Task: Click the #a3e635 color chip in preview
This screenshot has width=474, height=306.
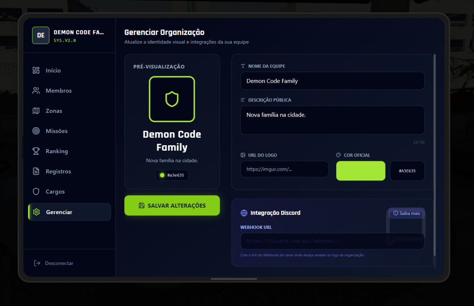Action: [172, 175]
